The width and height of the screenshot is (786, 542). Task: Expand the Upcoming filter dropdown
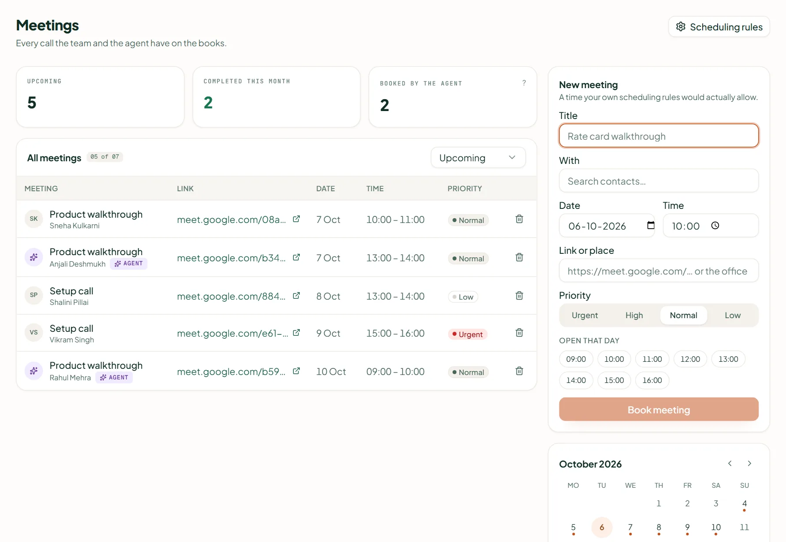(x=478, y=158)
